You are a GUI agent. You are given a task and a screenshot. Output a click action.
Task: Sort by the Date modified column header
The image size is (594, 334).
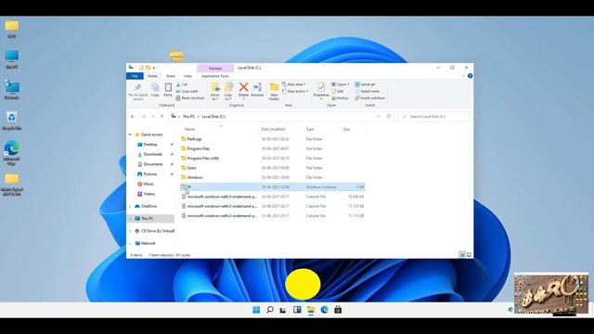[273, 129]
